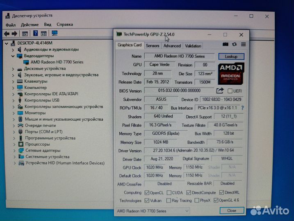294x221 pixels.
Task: Select AMD Radeon HD 7700 Series tree item
Action: click(57, 62)
